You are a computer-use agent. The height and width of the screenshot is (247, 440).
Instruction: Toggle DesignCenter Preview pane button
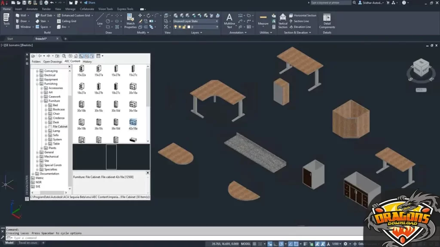pyautogui.click(x=87, y=56)
